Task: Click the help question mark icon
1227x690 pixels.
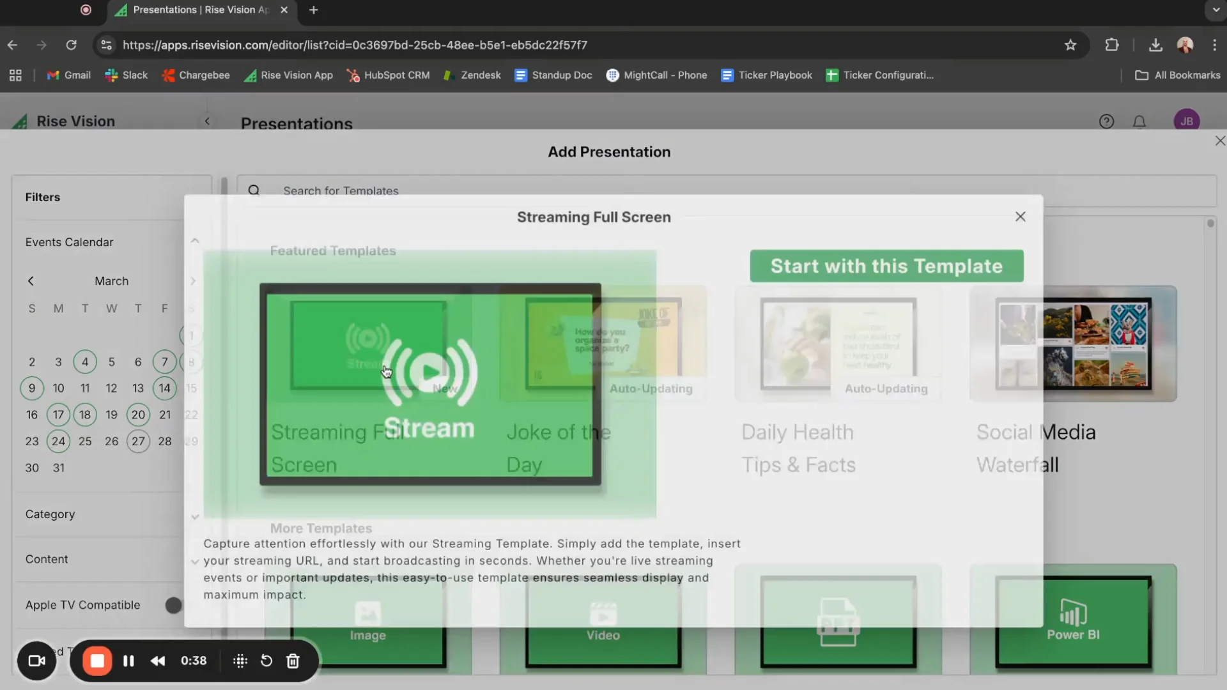Action: click(x=1106, y=121)
